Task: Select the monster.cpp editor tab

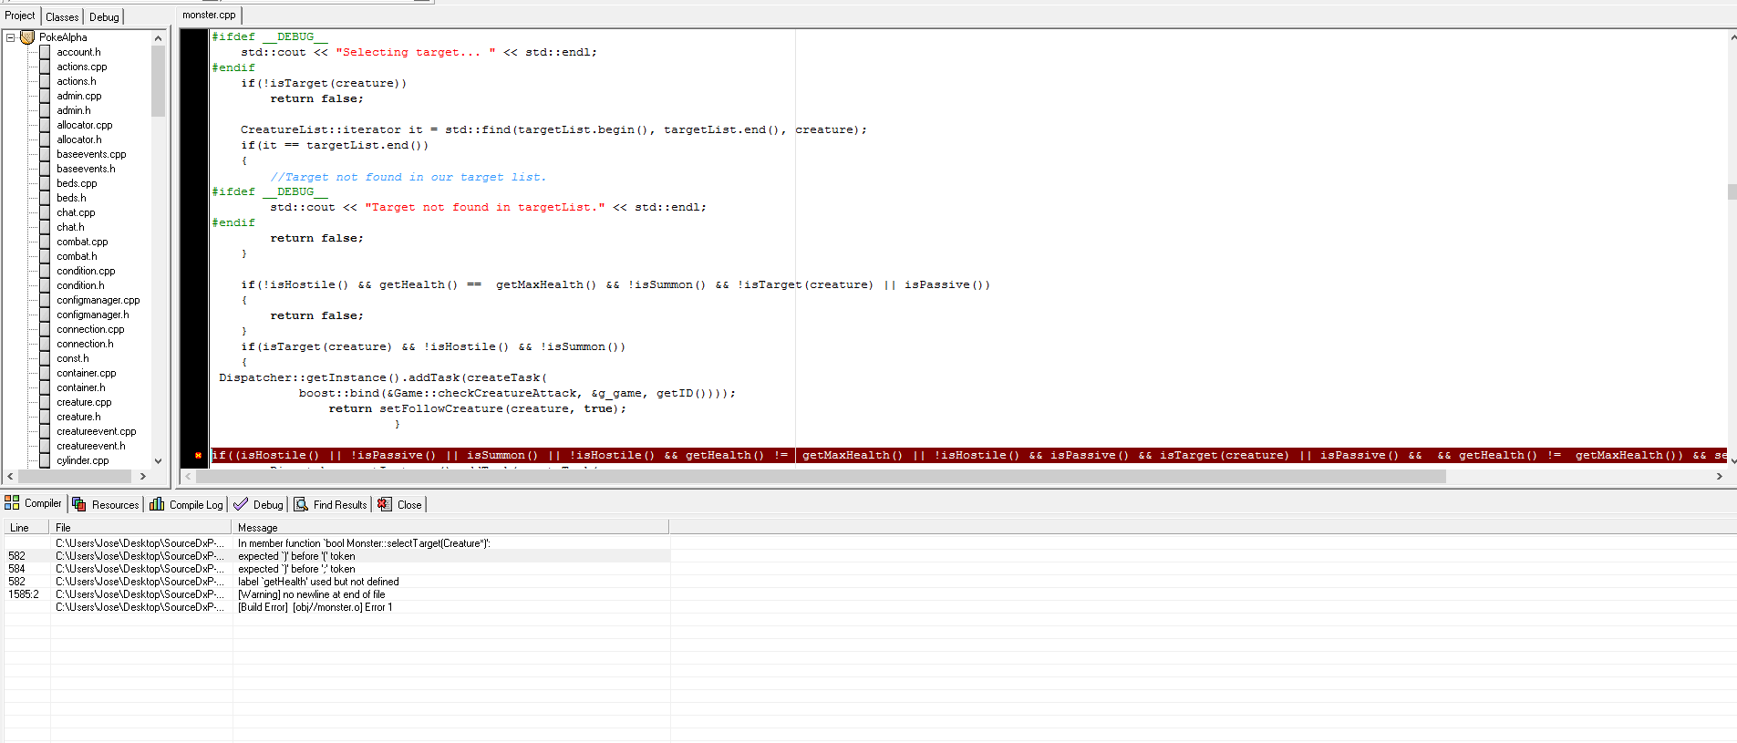Action: pos(209,15)
